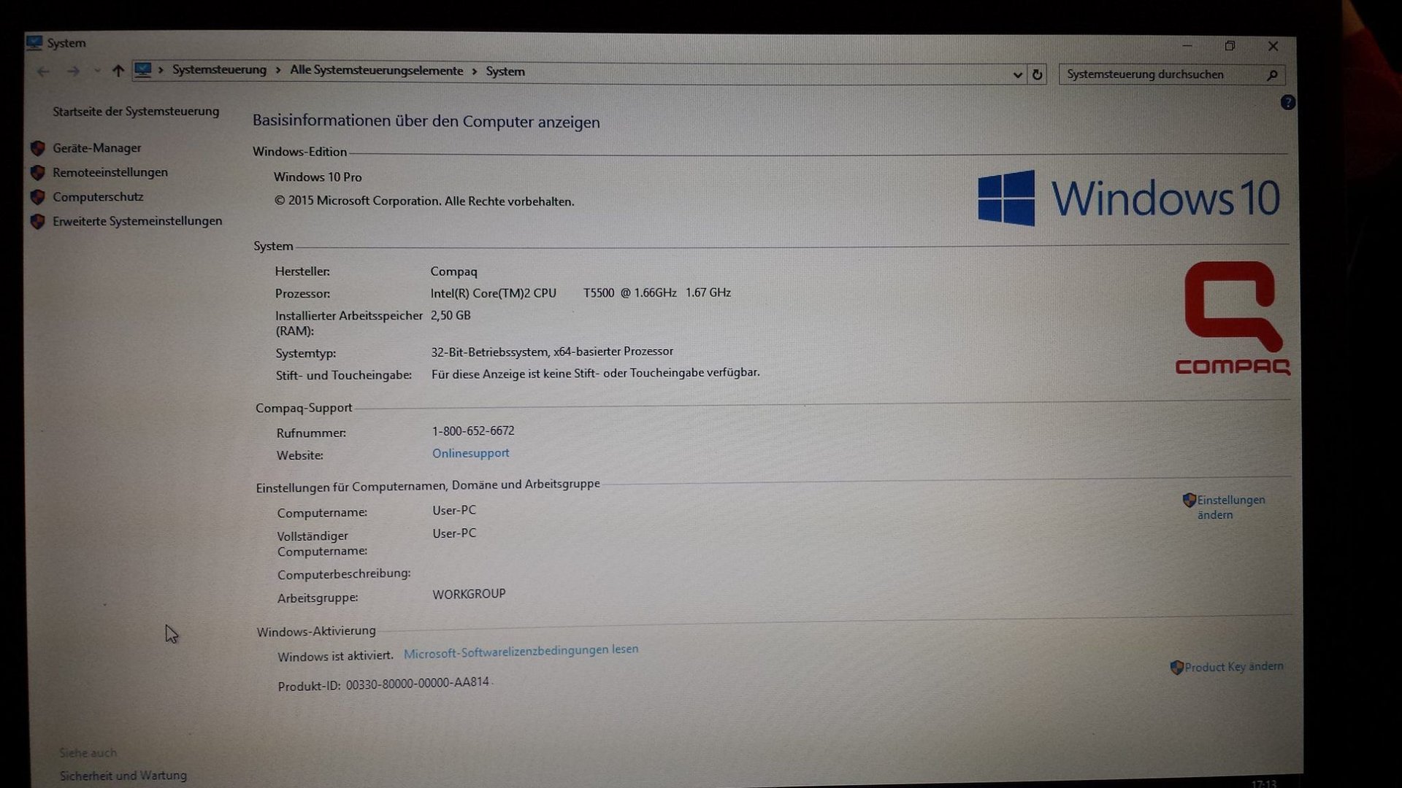Click the back navigation arrow
The height and width of the screenshot is (788, 1402).
pos(43,72)
